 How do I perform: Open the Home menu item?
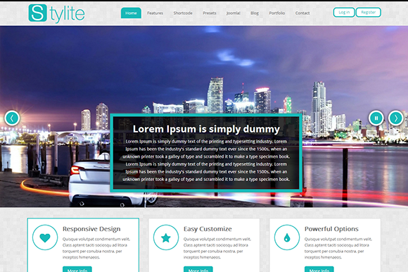click(x=131, y=13)
